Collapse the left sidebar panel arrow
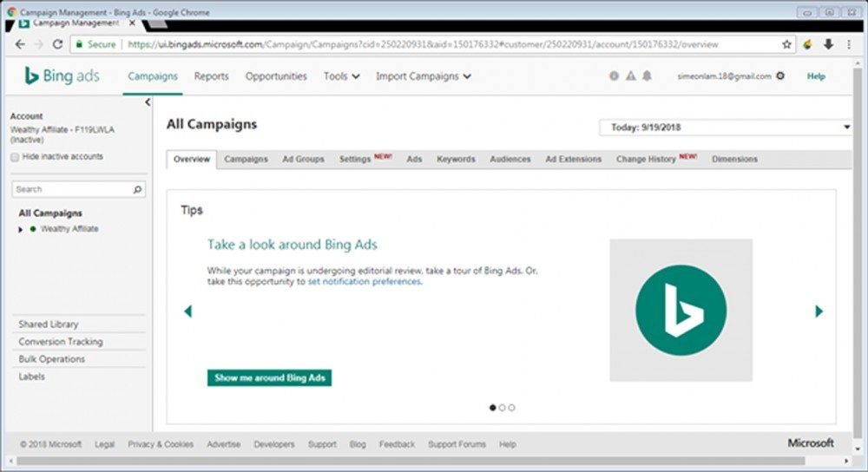The height and width of the screenshot is (472, 868). coord(148,102)
